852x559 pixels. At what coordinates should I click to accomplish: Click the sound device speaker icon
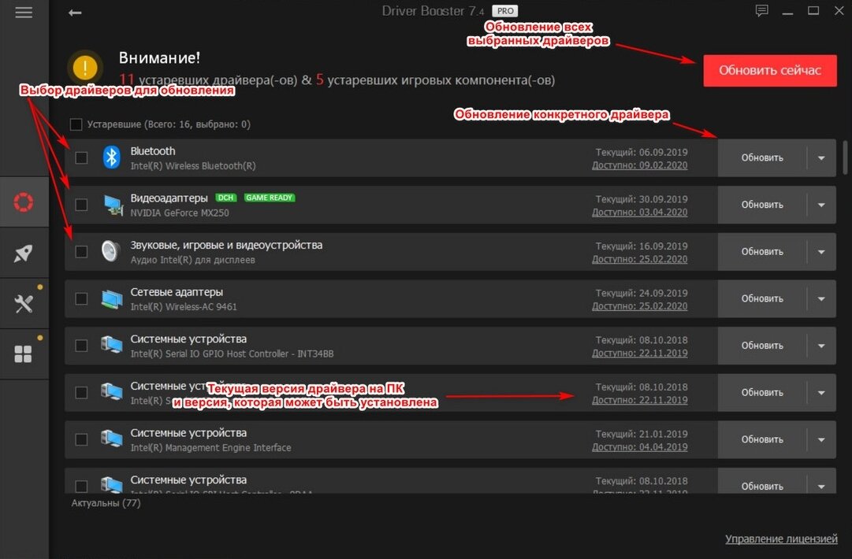point(111,251)
